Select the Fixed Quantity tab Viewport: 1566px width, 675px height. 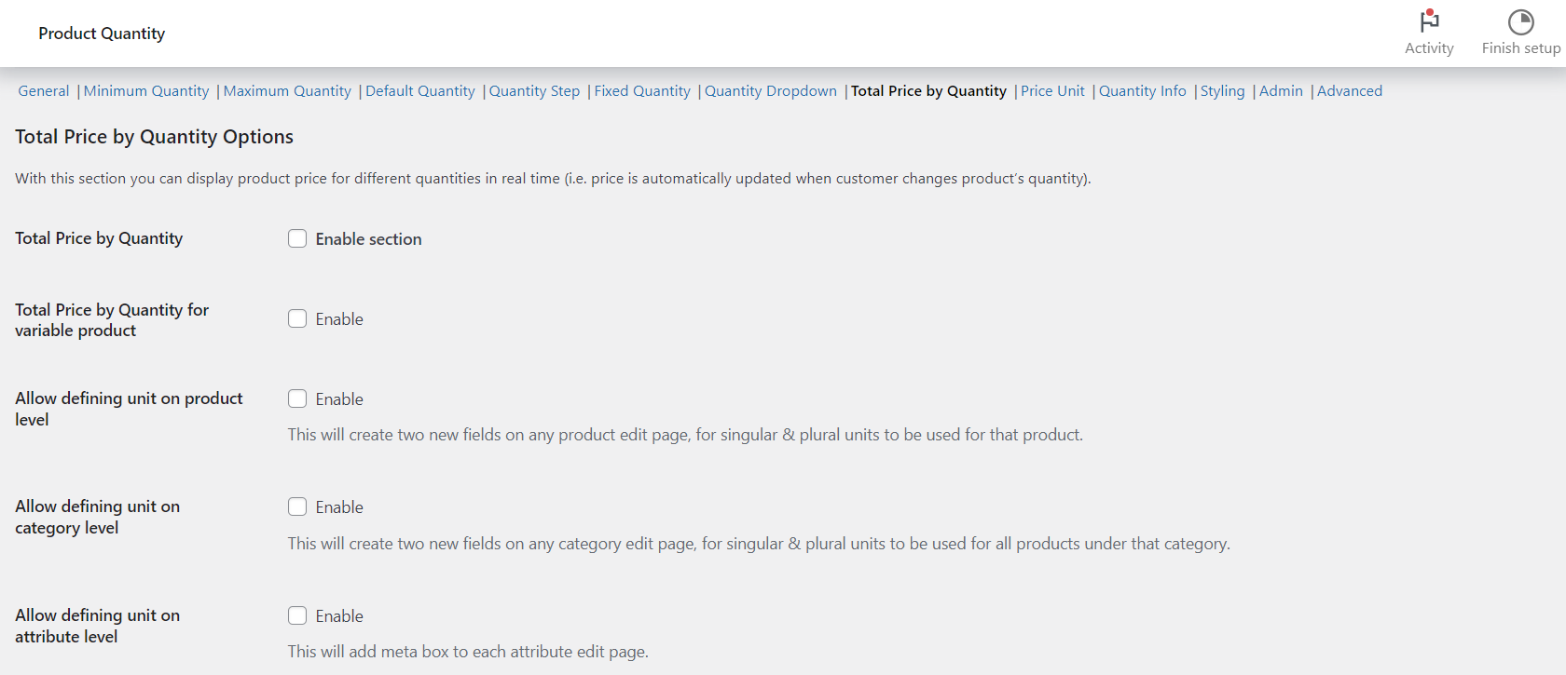coord(642,91)
